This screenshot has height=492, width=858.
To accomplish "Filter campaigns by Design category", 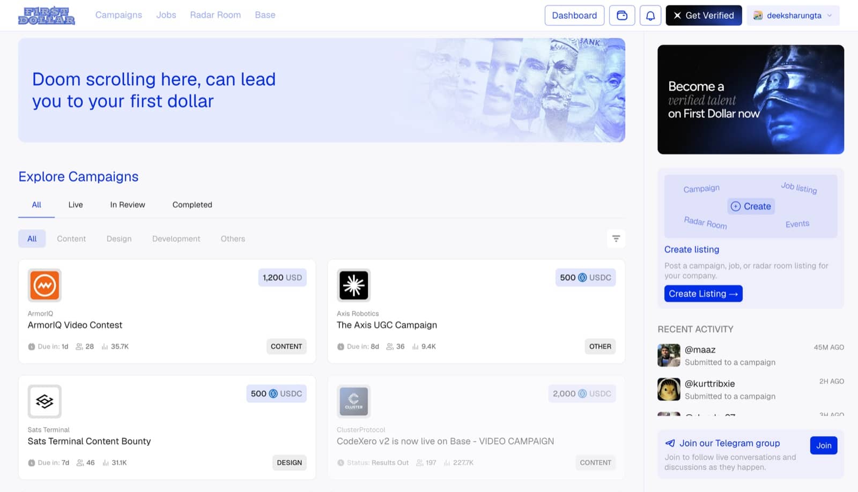I will 119,238.
